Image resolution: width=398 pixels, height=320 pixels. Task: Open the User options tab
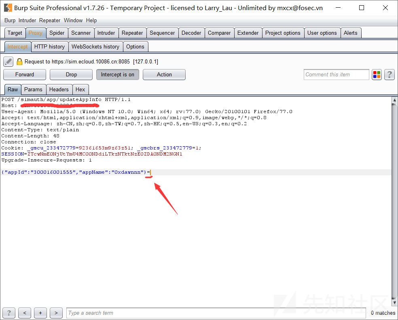(x=322, y=33)
